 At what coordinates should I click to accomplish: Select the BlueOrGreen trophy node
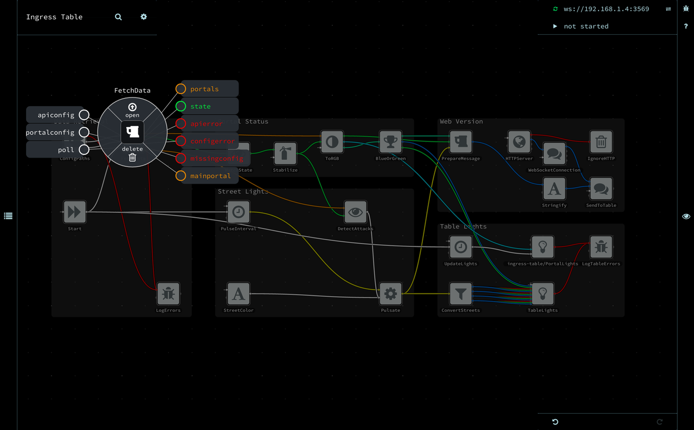(390, 142)
